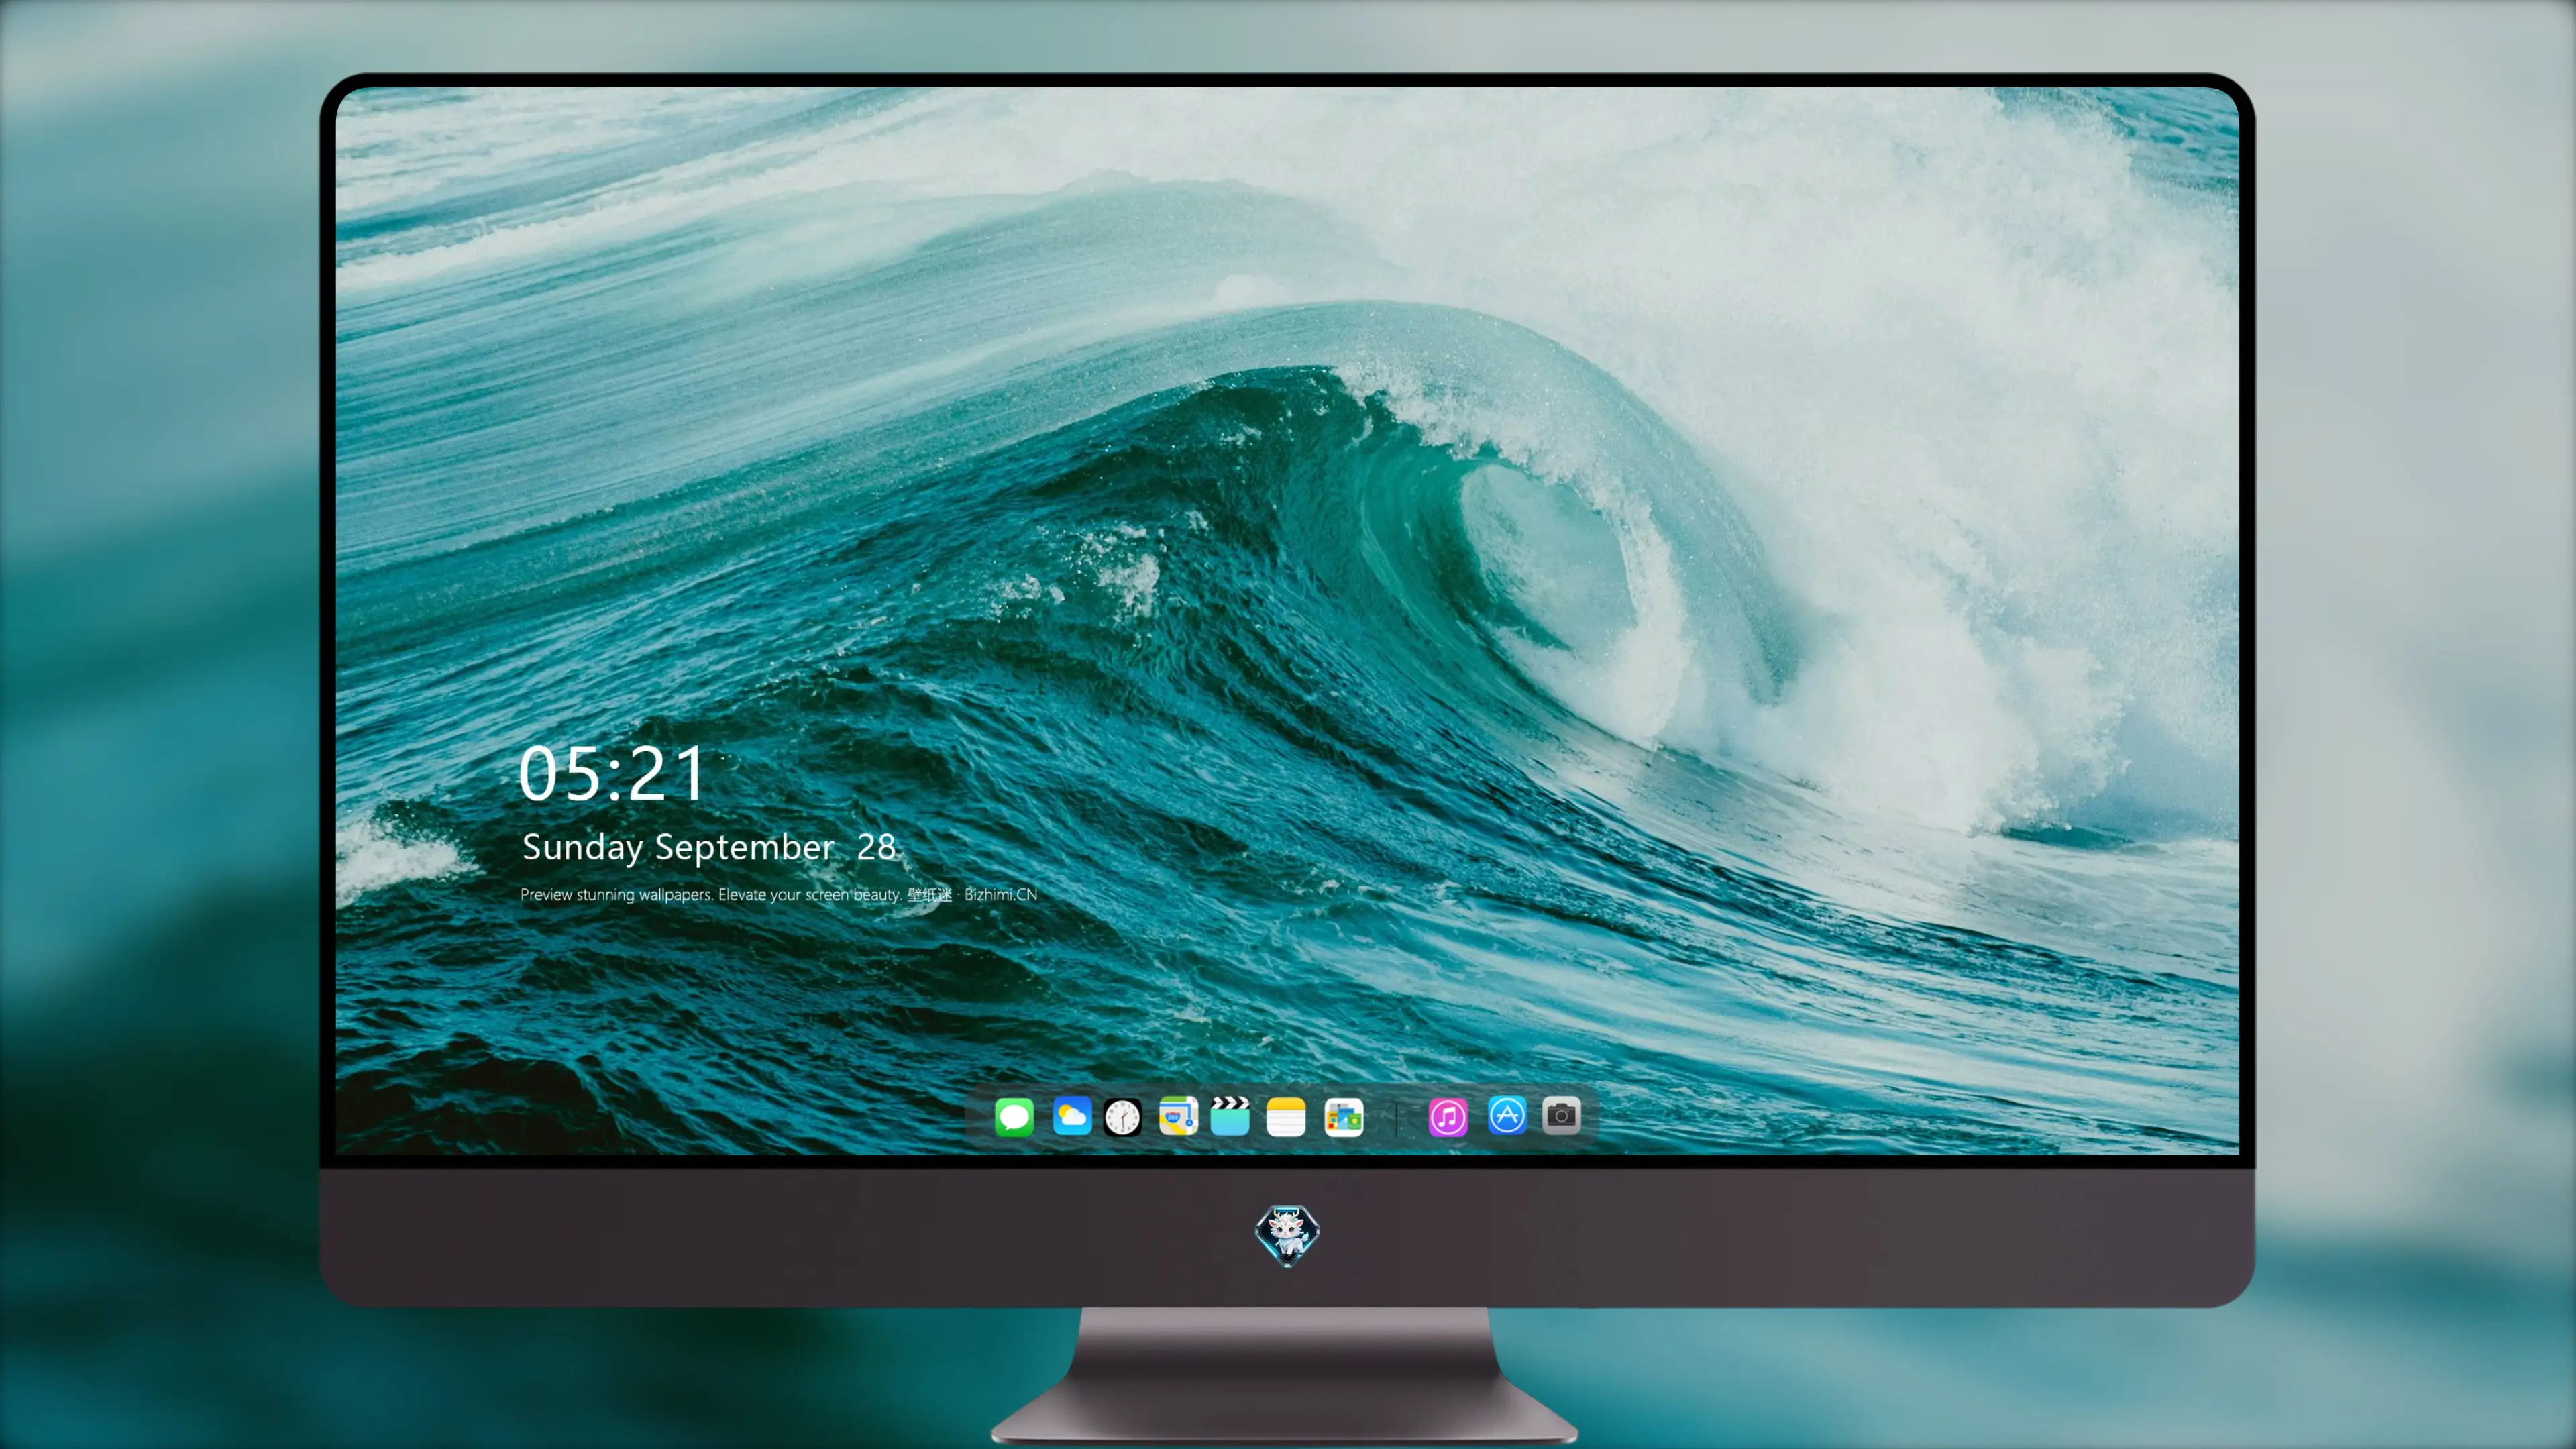This screenshot has width=2576, height=1449.
Task: Open the Camera app in the dock
Action: [1561, 1115]
